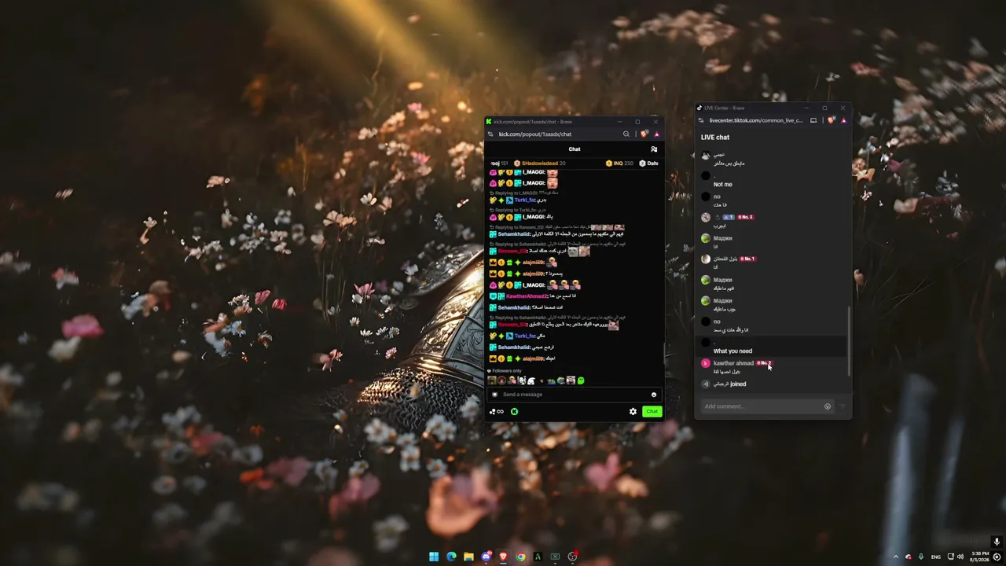Open the ENG language switcher
The height and width of the screenshot is (566, 1006).
(x=937, y=557)
